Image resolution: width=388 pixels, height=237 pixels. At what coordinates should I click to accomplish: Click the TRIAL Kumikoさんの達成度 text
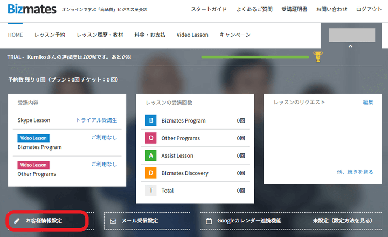coord(70,57)
